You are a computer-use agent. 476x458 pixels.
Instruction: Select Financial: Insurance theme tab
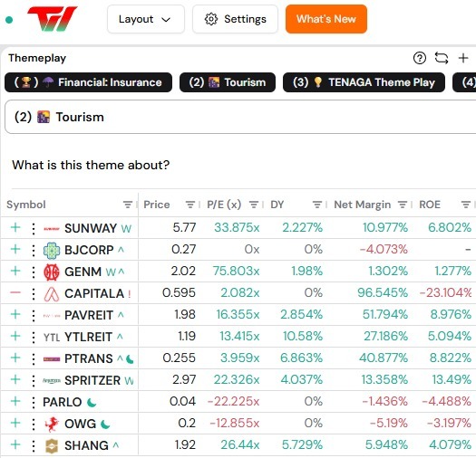88,82
